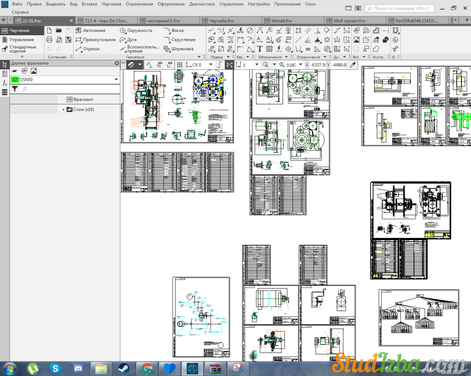Click the command search field
The width and height of the screenshot is (471, 376).
(x=405, y=8)
